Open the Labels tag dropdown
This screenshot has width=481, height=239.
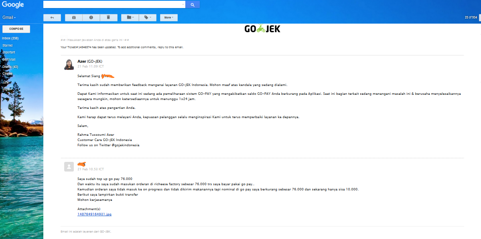coord(148,18)
